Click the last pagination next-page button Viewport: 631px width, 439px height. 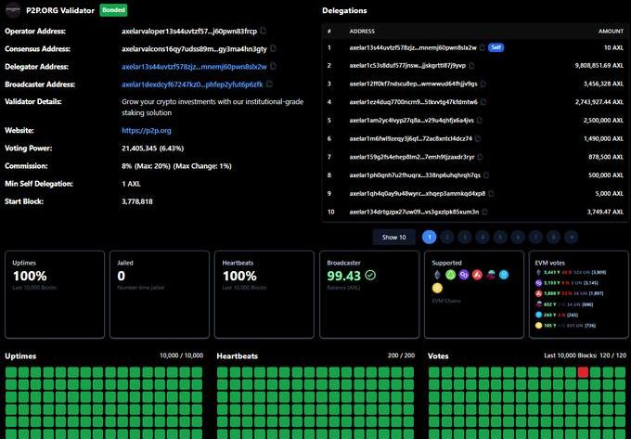[x=571, y=237]
